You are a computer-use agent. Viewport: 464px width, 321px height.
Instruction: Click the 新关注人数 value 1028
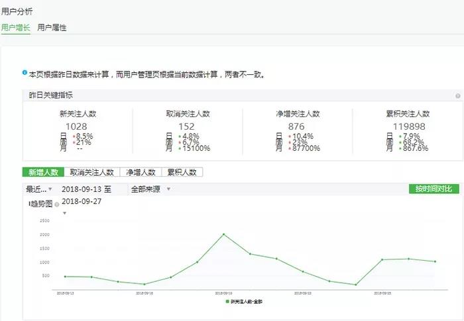click(x=76, y=126)
